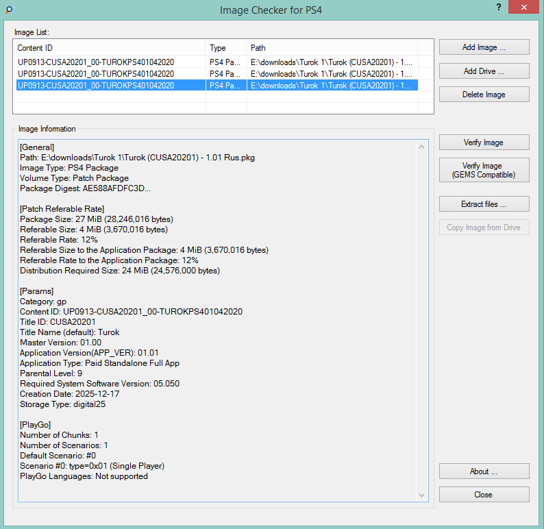Image resolution: width=544 pixels, height=529 pixels.
Task: Sort the list by Content ID column header
Action: pos(110,48)
